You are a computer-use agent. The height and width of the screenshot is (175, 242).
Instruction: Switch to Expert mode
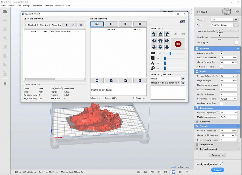pos(218,155)
